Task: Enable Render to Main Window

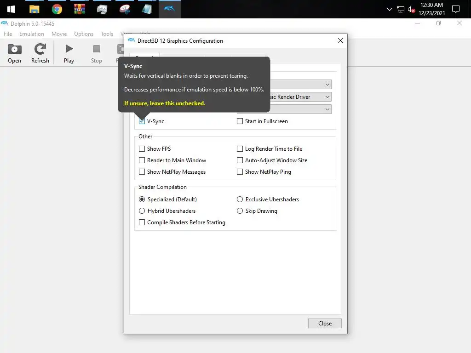Action: (x=142, y=160)
